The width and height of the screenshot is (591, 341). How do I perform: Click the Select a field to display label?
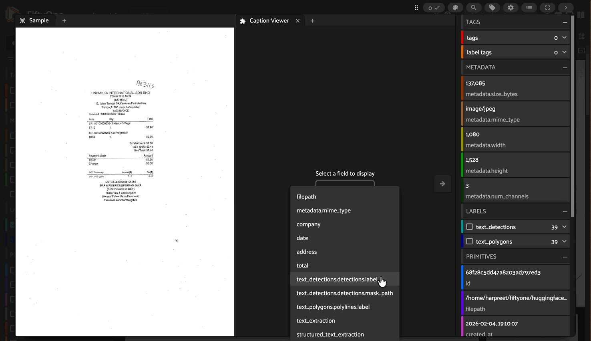coord(345,173)
